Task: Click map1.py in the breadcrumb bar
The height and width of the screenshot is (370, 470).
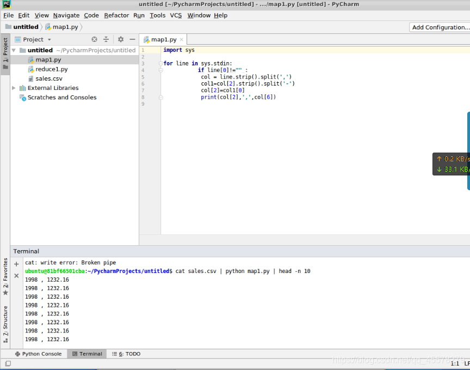Action: click(x=62, y=27)
